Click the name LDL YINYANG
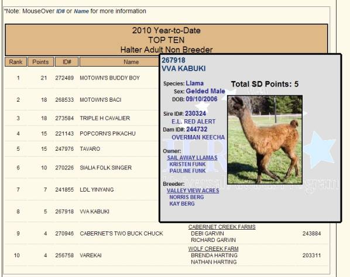The width and height of the screenshot is (350, 277). pos(97,190)
